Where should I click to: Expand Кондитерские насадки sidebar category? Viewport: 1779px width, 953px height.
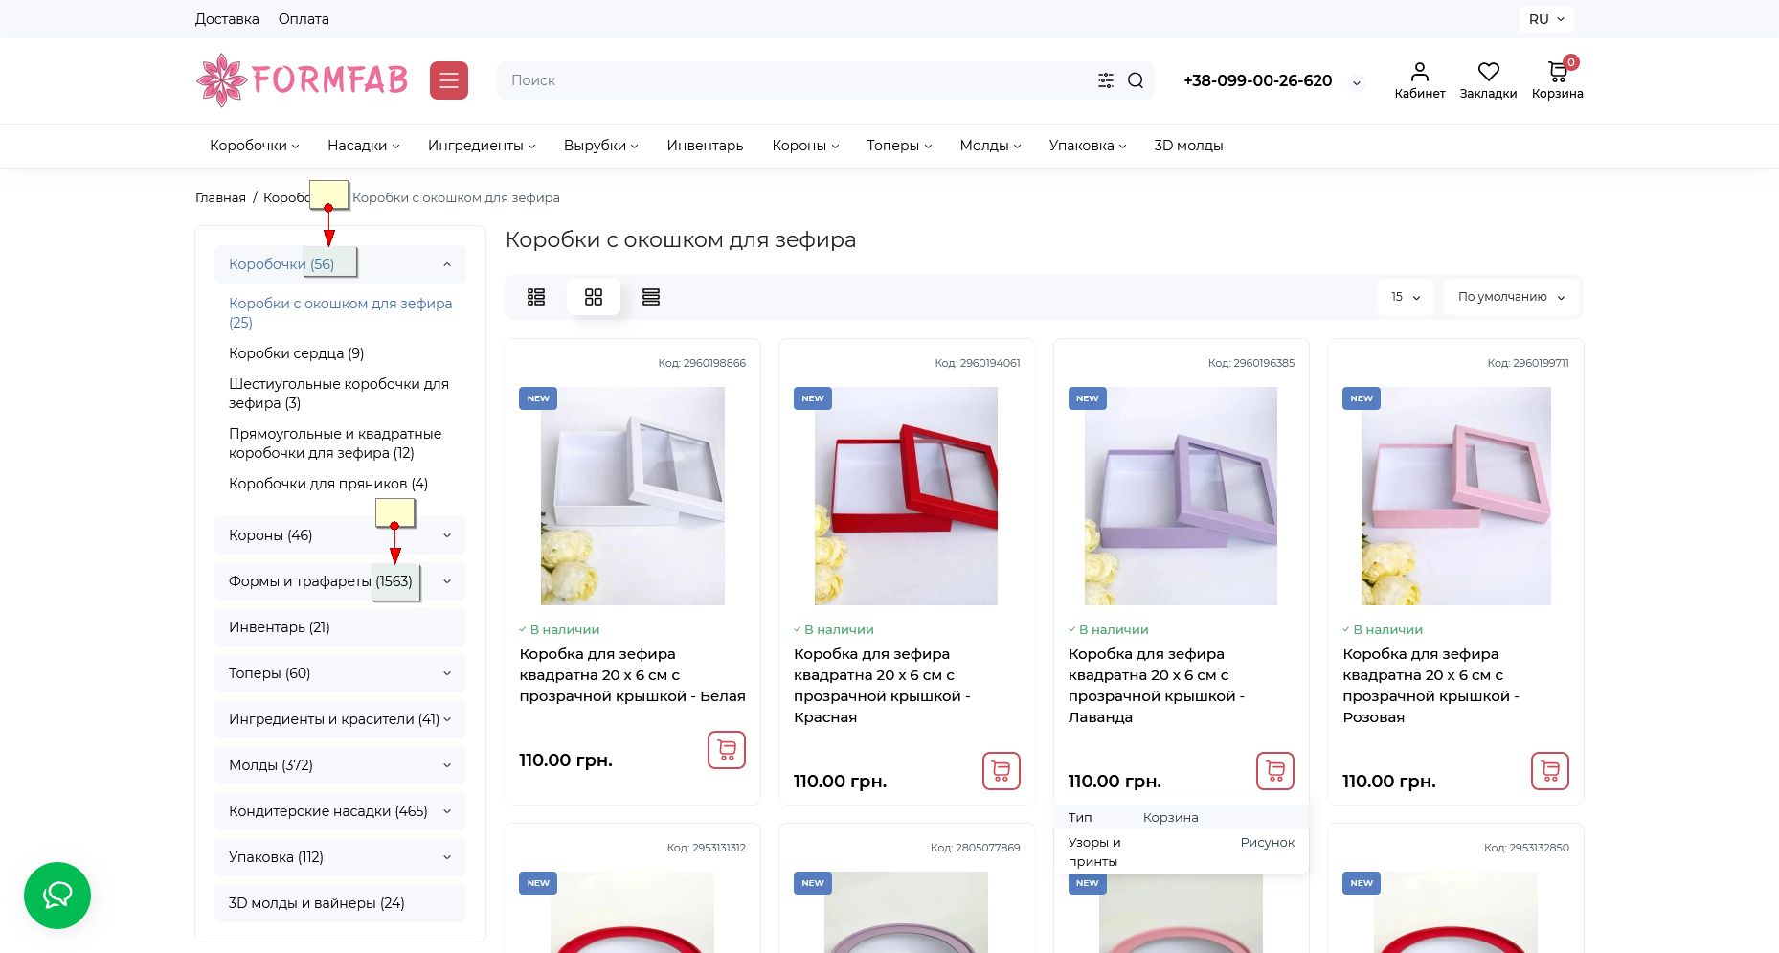pyautogui.click(x=447, y=811)
